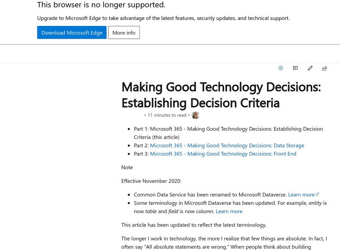Click the Note label
The height and width of the screenshot is (250, 340).
click(x=127, y=168)
